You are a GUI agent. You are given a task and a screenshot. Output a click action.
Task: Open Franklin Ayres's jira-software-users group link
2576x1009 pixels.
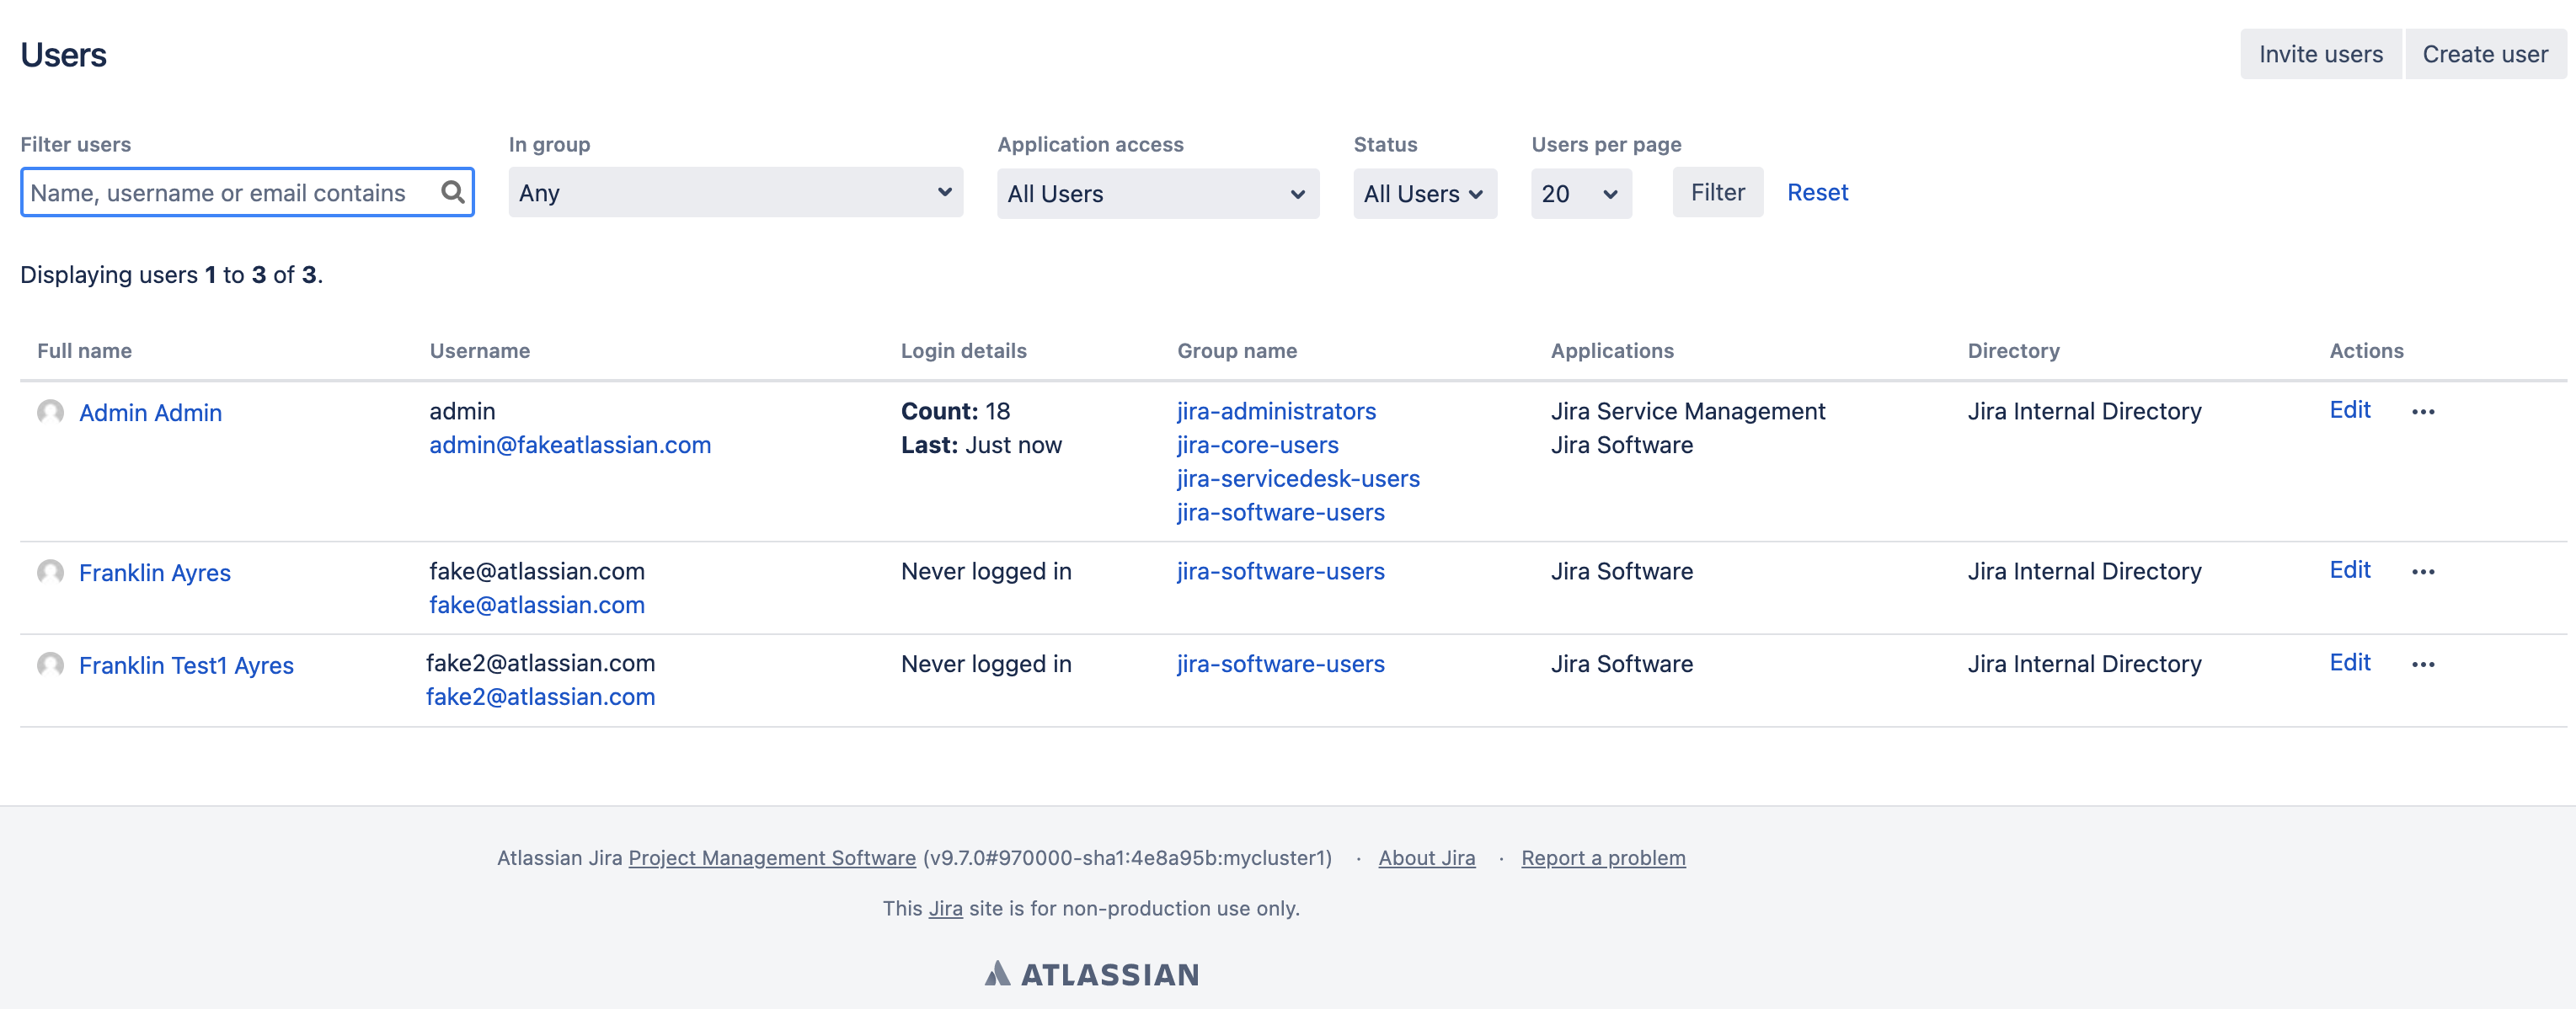click(x=1280, y=571)
